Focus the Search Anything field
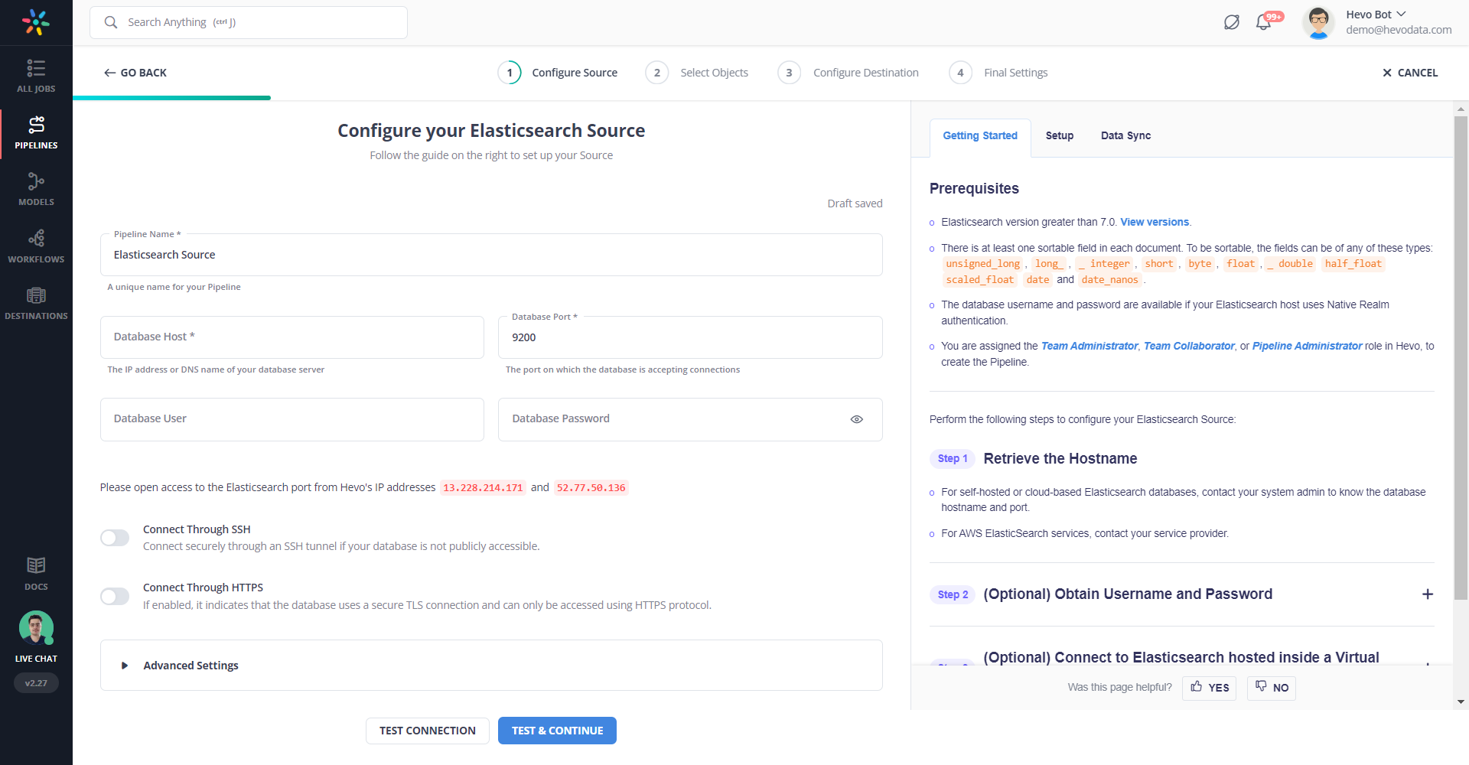1469x765 pixels. coord(249,22)
